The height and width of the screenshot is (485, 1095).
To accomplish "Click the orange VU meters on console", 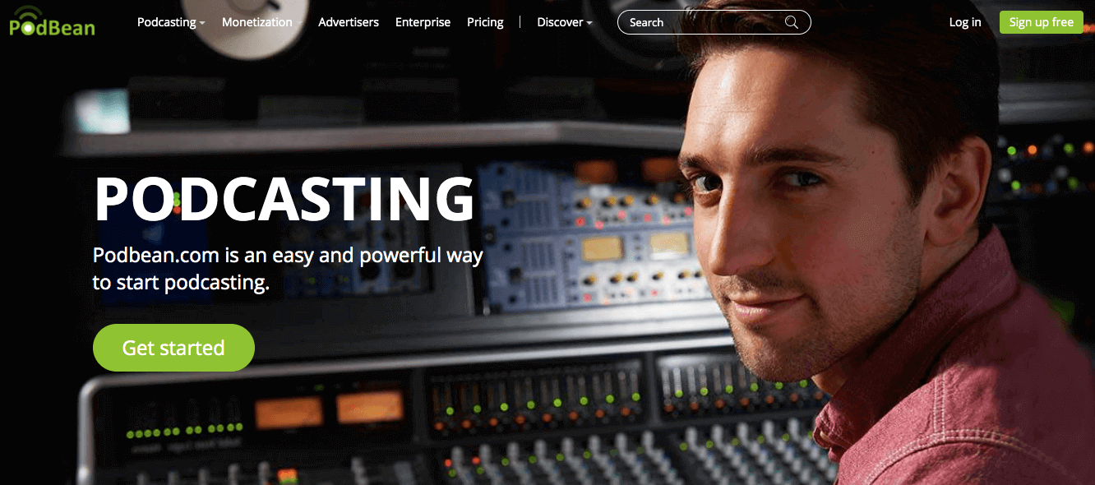I will (330, 409).
